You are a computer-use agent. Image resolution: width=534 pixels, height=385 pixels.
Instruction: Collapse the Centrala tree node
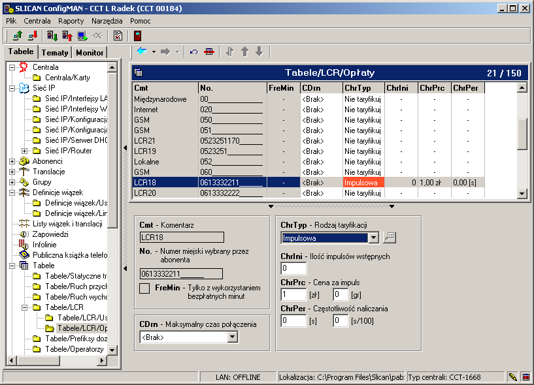click(x=12, y=67)
